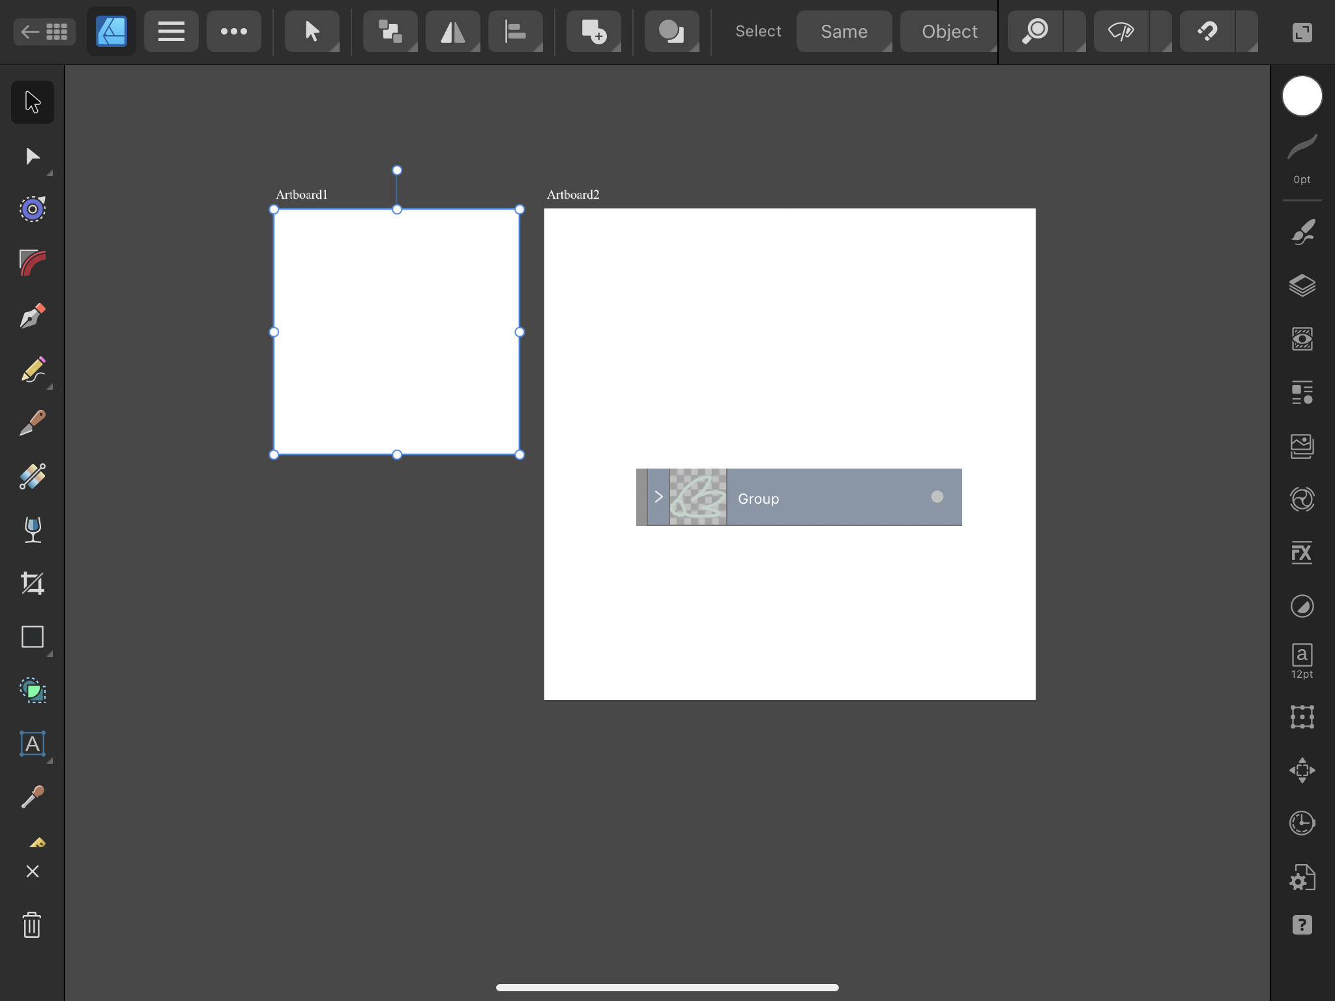Select the Point Transform tool

click(33, 209)
